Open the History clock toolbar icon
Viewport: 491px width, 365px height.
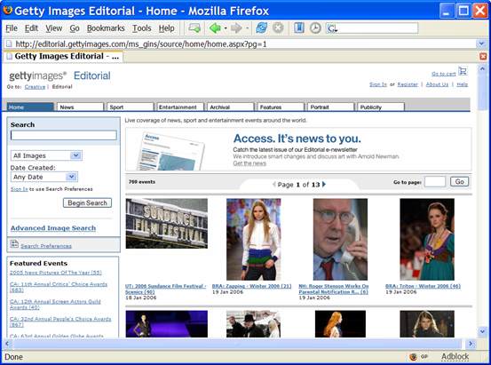(x=315, y=28)
